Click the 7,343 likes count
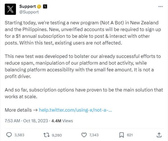The width and height of the screenshot is (168, 141). click(94, 135)
